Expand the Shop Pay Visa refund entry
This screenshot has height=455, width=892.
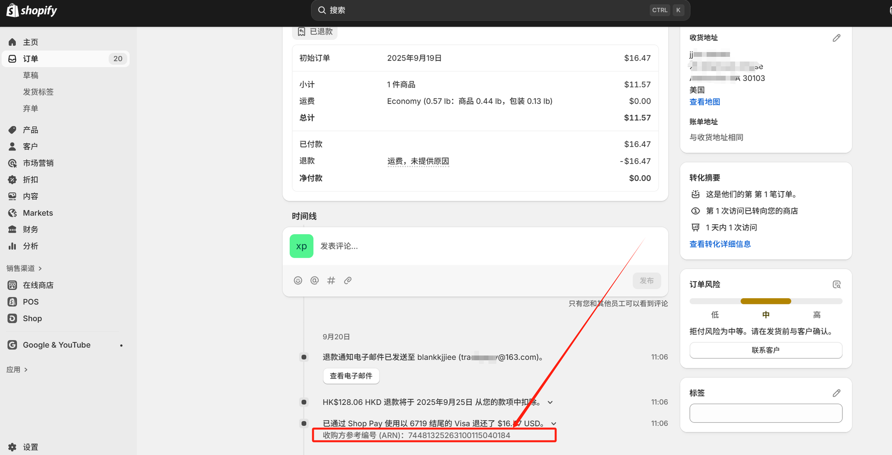(554, 424)
